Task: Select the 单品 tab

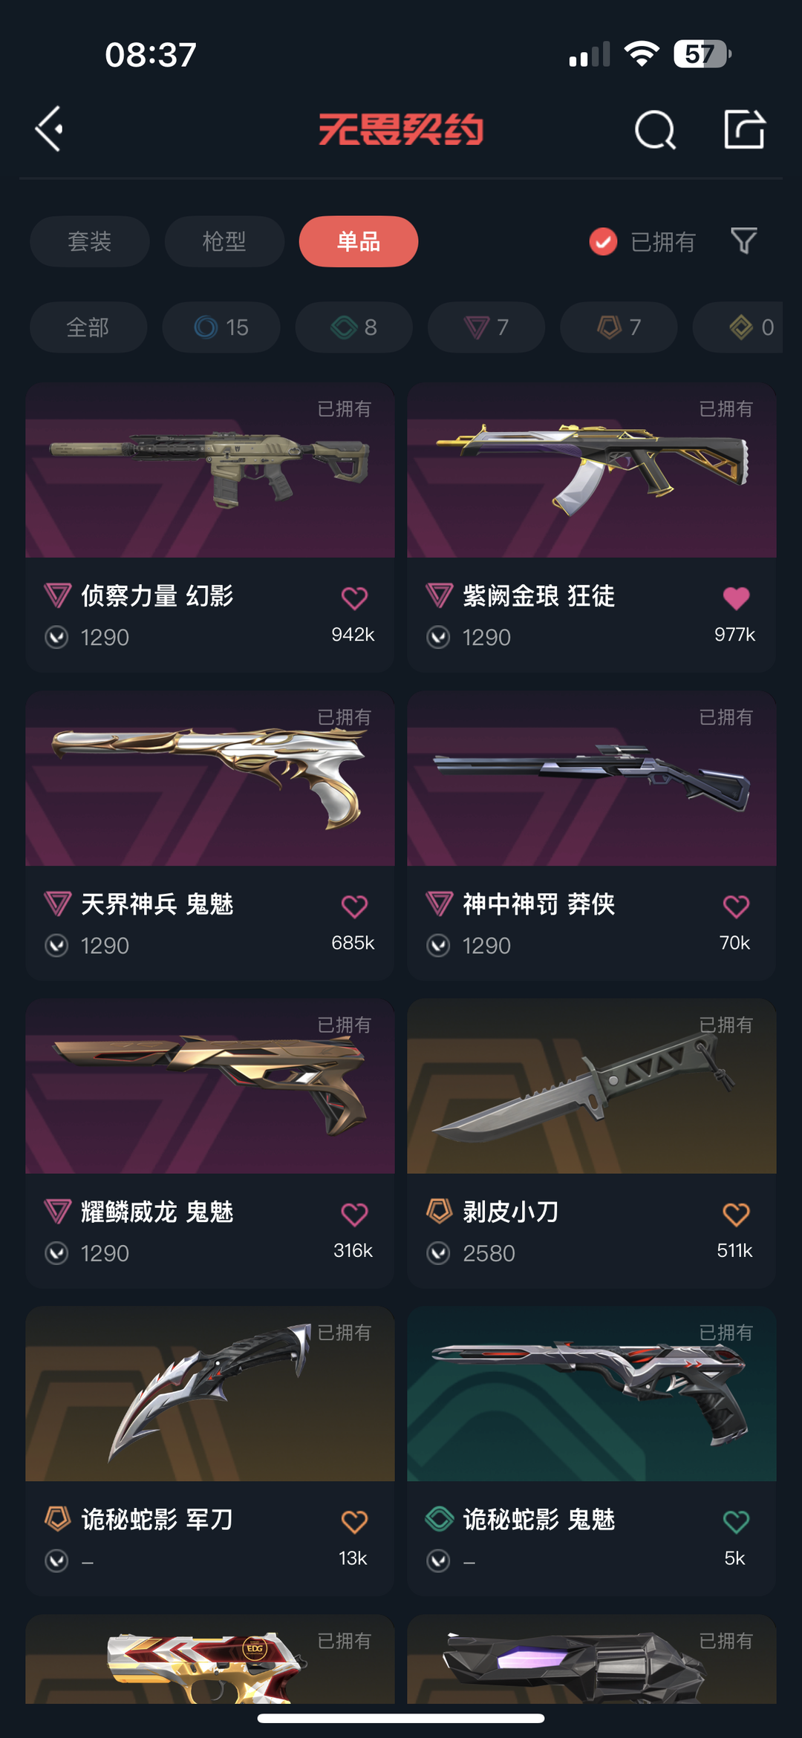Action: click(359, 241)
